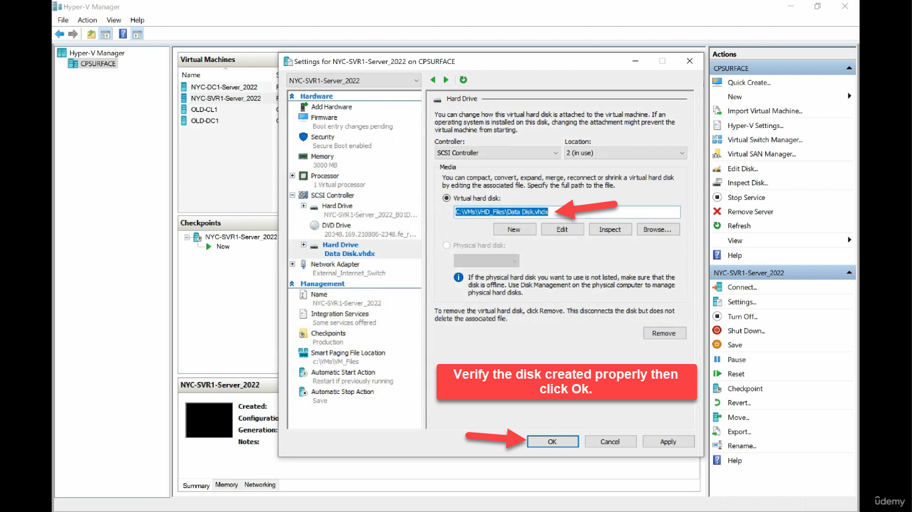
Task: Click the Remove button
Action: point(664,333)
